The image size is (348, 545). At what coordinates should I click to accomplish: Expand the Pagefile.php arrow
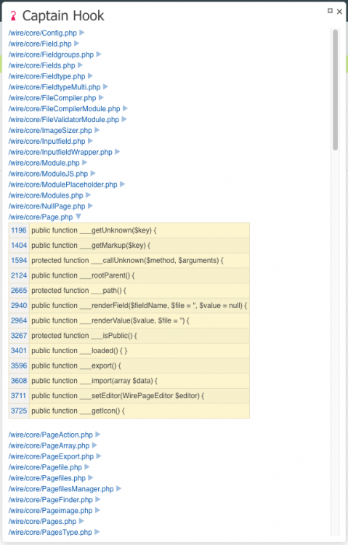click(87, 467)
